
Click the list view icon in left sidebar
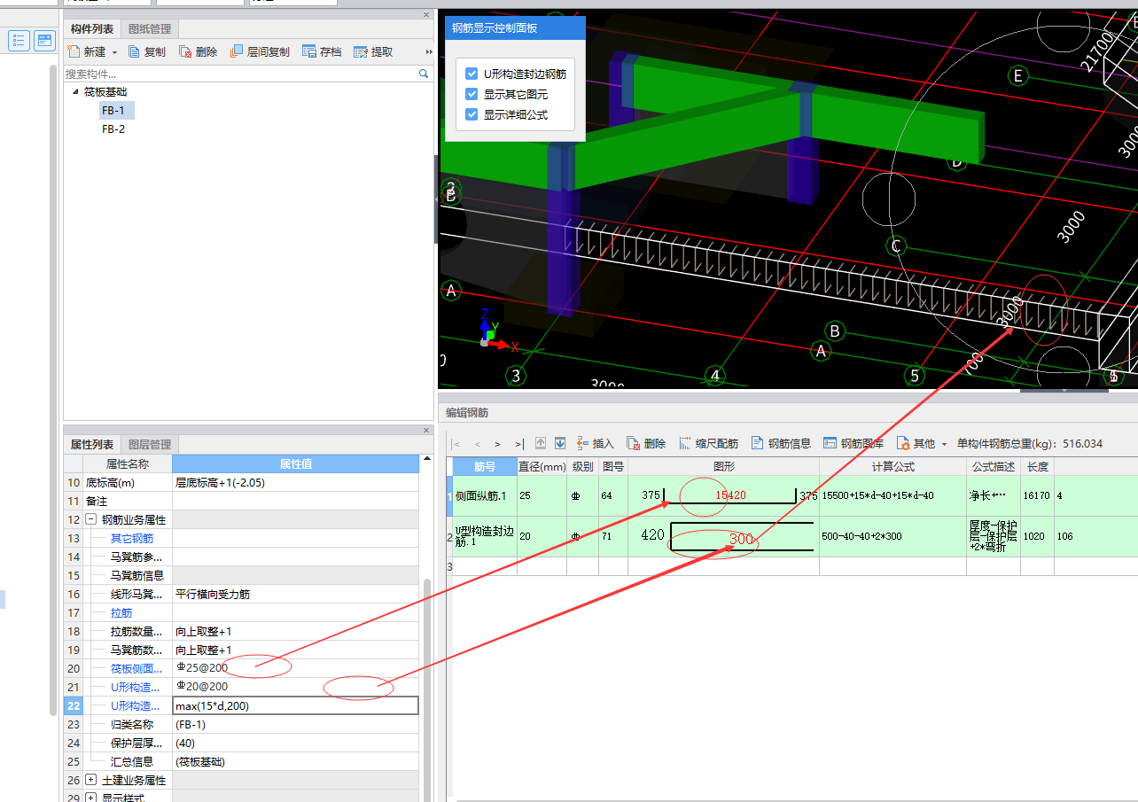[19, 40]
